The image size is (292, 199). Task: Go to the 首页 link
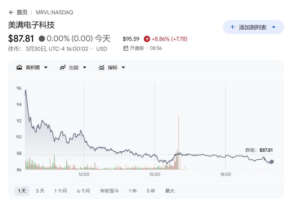coord(22,12)
